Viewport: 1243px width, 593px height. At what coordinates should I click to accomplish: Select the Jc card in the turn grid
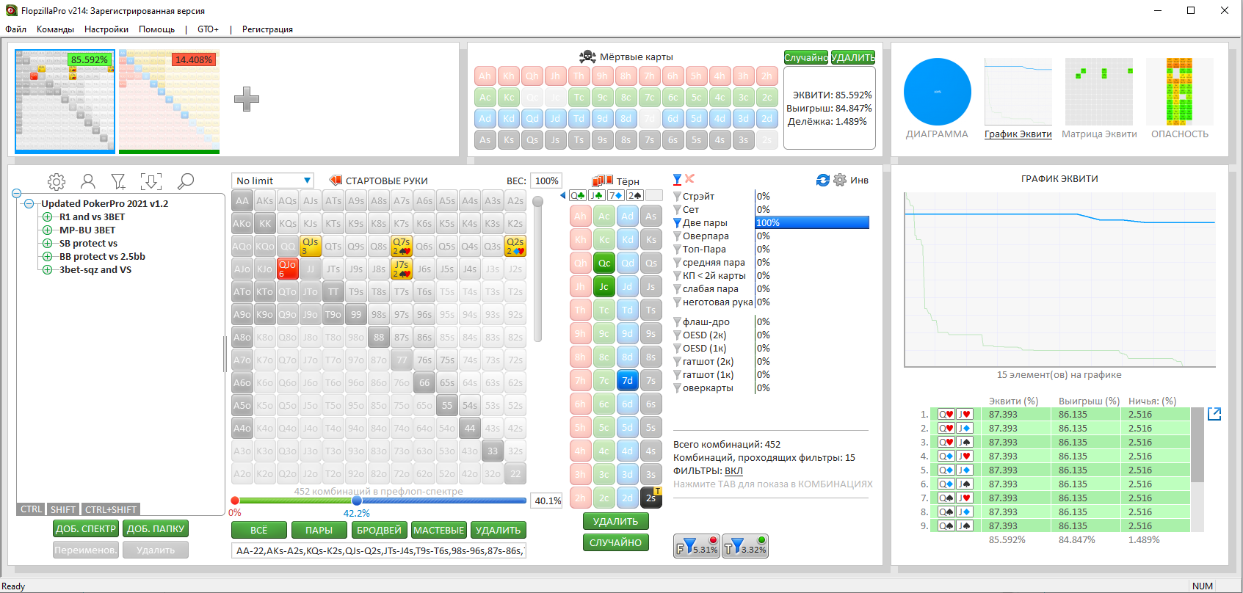pos(604,286)
